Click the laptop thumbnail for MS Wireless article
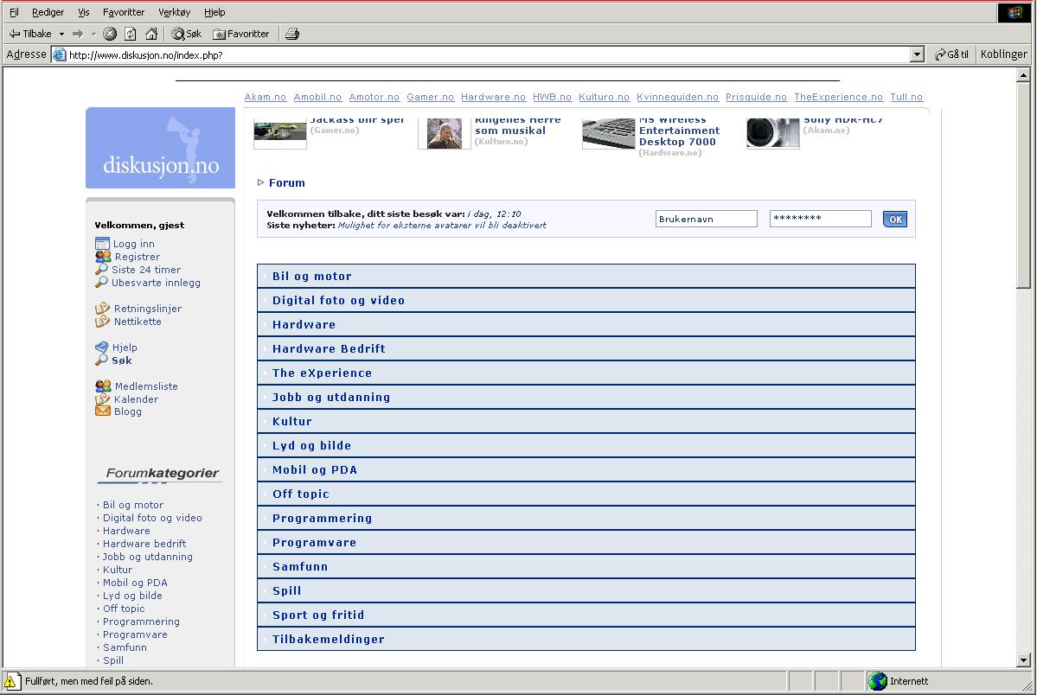 [608, 133]
